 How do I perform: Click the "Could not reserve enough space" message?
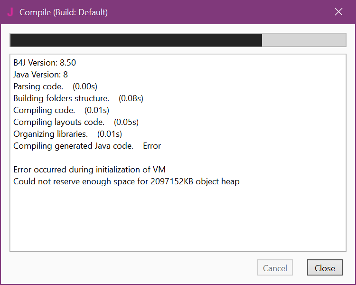pos(126,181)
